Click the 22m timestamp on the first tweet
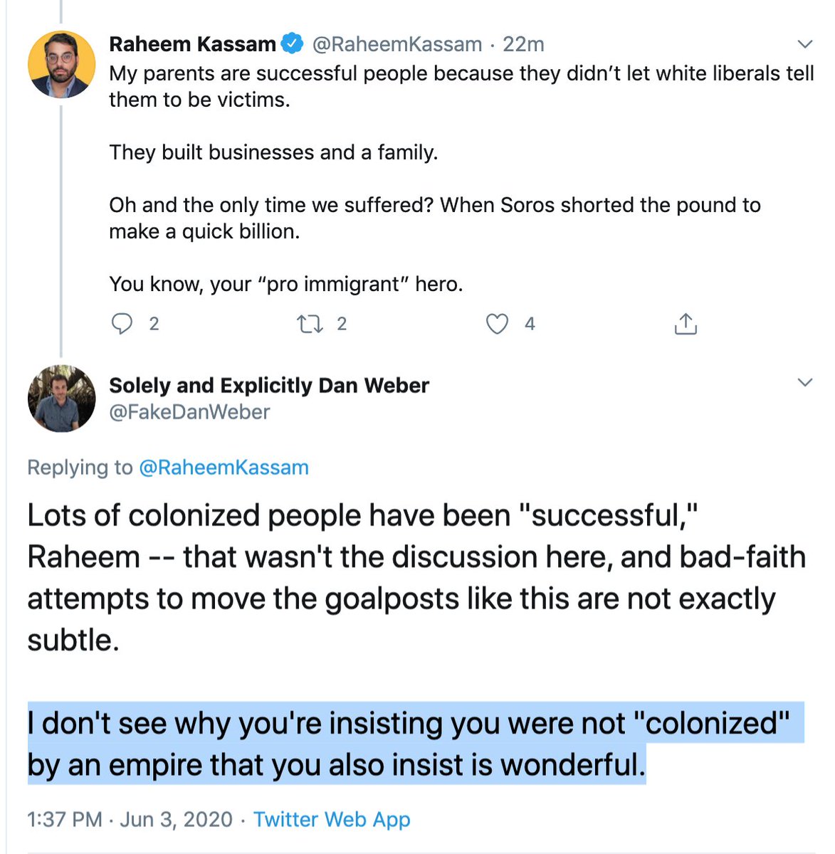 pyautogui.click(x=523, y=44)
